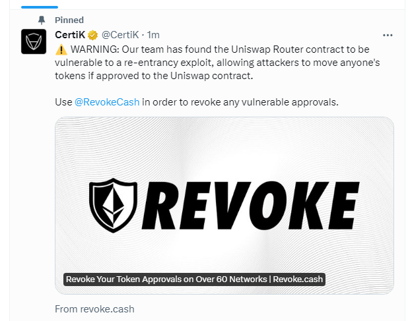Click the yellow warning triangle emoji
The width and height of the screenshot is (410, 321).
(x=61, y=49)
